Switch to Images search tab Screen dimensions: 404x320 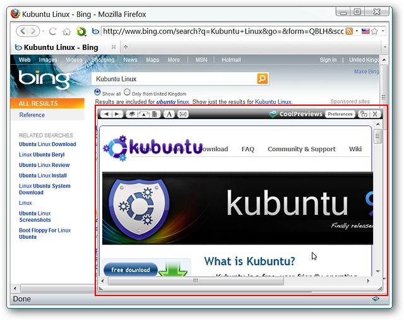[48, 60]
